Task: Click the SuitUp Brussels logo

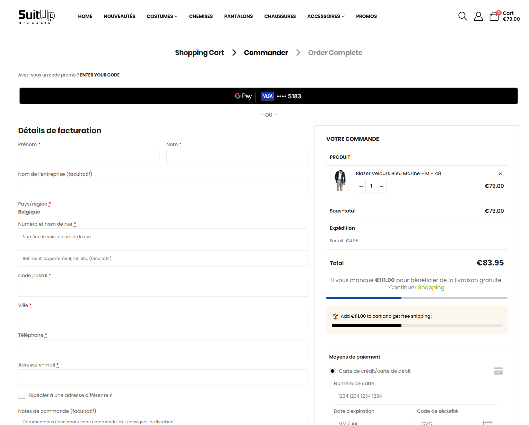Action: 36,17
